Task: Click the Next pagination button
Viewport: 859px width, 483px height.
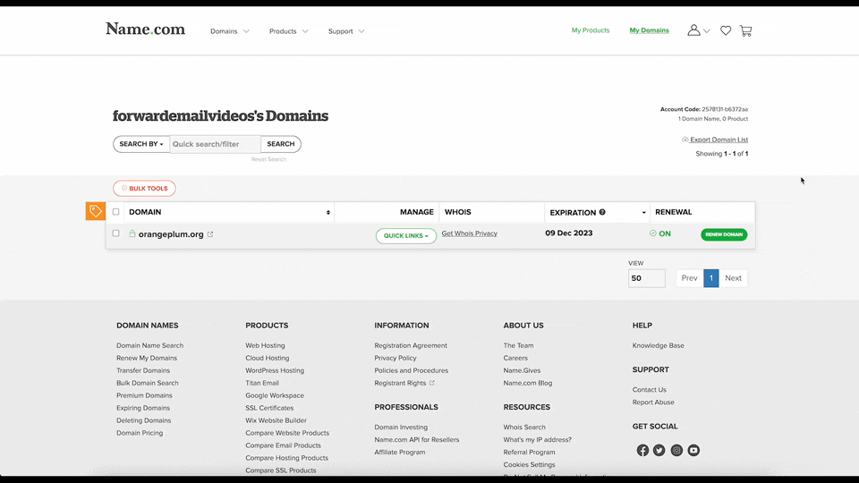Action: 733,278
